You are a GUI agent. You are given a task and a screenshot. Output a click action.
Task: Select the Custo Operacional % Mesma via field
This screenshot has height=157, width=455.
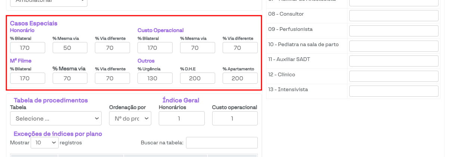tap(198, 48)
